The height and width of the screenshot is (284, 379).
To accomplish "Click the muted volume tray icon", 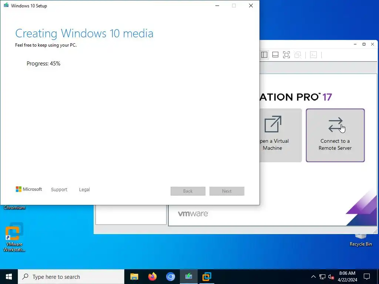I will click(x=331, y=277).
